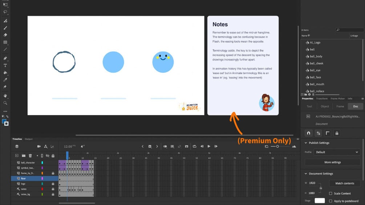
Task: Sort library by Name column header
Action: pos(306,36)
